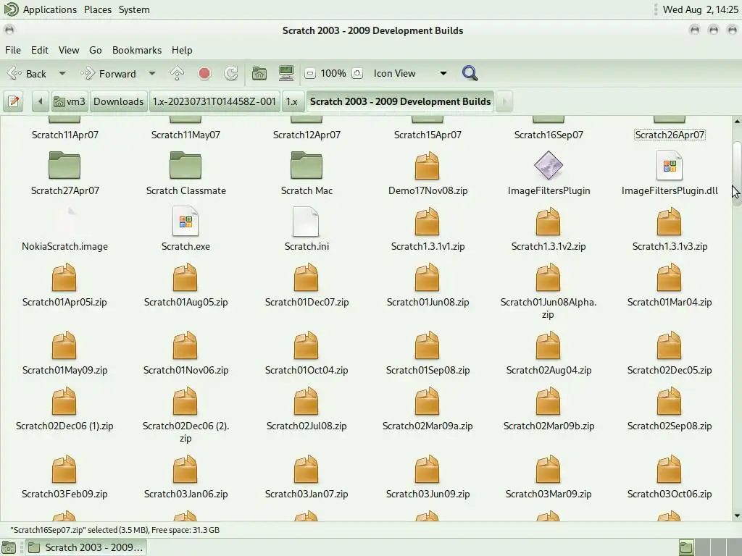Toggle the location text-entry pencil icon
The width and height of the screenshot is (742, 556).
pos(14,101)
